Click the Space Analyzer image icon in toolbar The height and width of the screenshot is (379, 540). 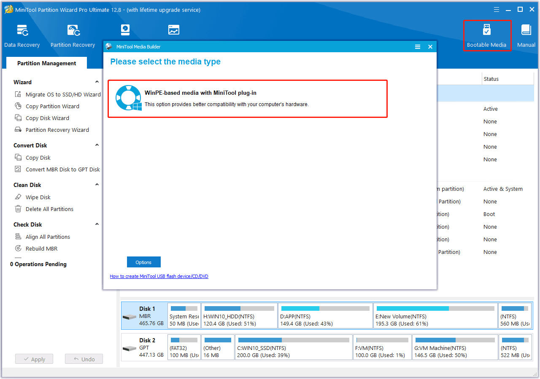pyautogui.click(x=173, y=30)
